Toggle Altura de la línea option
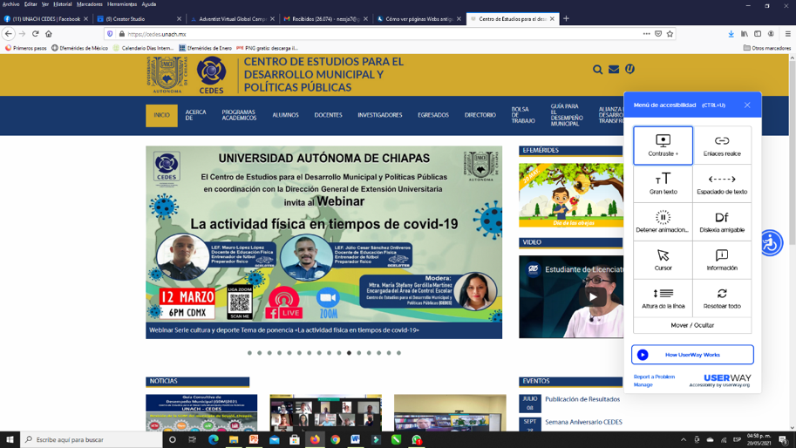Image resolution: width=796 pixels, height=448 pixels. pos(663,298)
